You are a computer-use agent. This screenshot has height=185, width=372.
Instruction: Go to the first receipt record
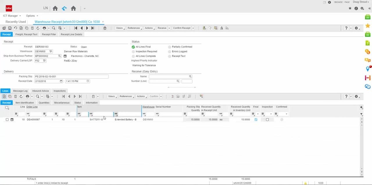click(x=76, y=28)
